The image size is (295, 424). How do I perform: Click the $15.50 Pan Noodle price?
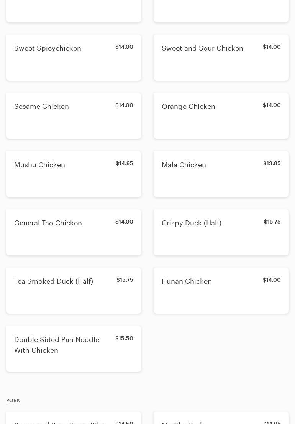(x=124, y=338)
